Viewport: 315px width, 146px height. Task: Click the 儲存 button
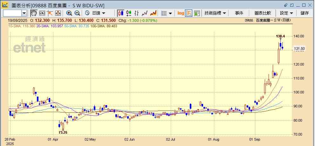coord(305,13)
